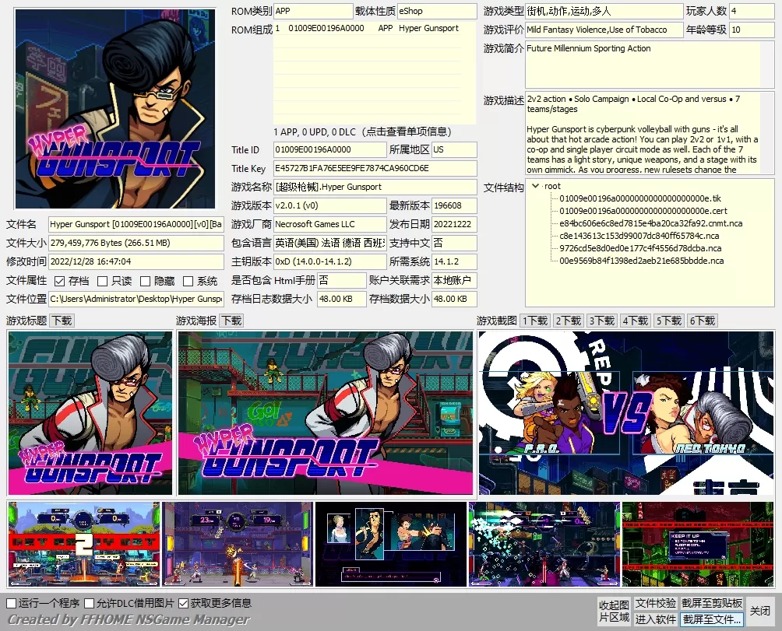782x631 pixels.
Task: Toggle the 允许DLC借用图片 checkbox
Action: (x=90, y=603)
